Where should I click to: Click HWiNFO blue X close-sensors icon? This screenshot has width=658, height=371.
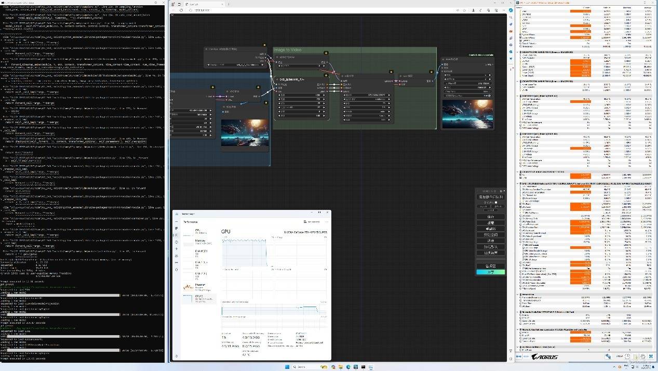651,356
